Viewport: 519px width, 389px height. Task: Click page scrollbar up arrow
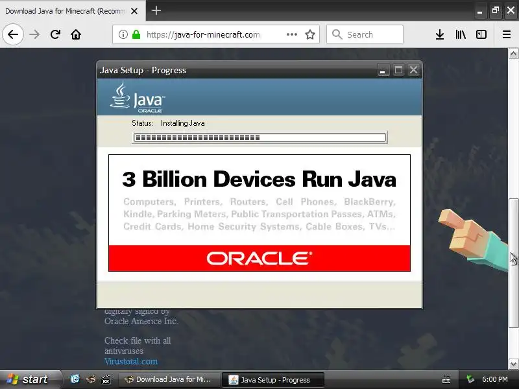pos(513,54)
